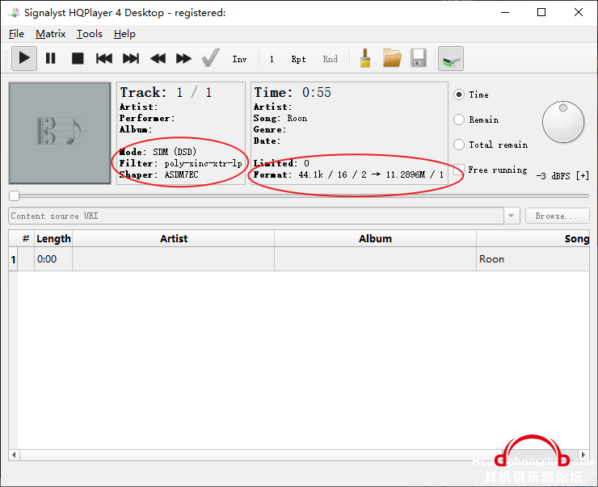Sort playlist by Length column header
This screenshot has height=487, width=598.
(x=53, y=238)
